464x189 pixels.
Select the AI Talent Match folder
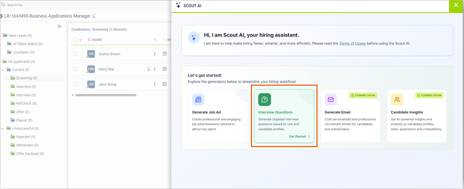[x=28, y=44]
